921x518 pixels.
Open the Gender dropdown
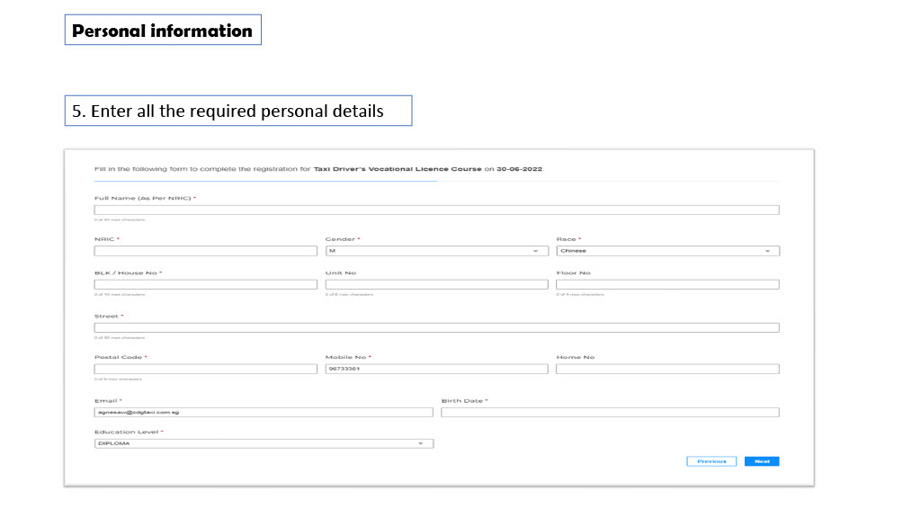point(436,251)
